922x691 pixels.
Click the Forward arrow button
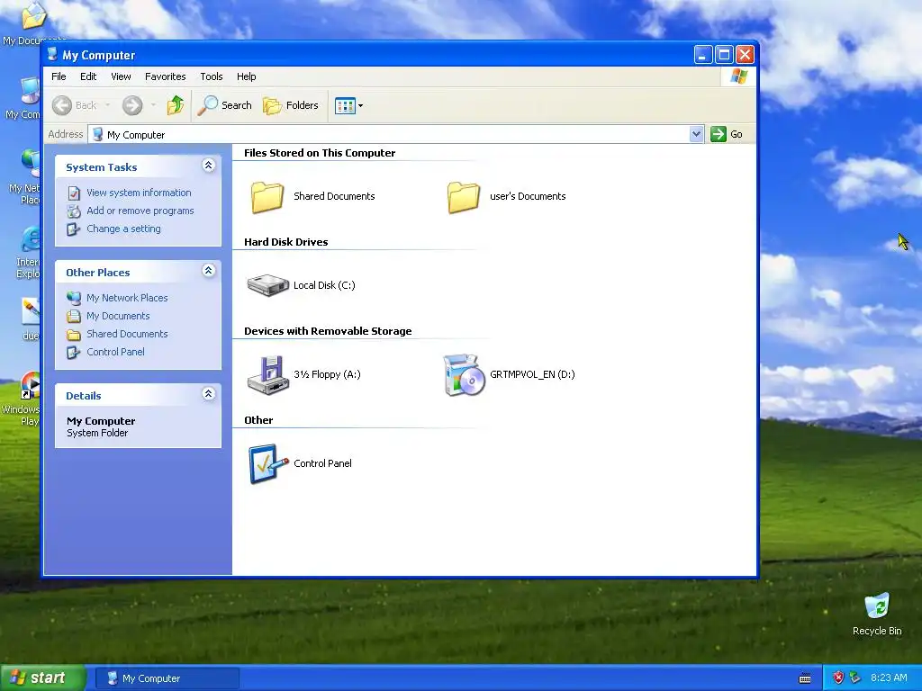tap(132, 105)
